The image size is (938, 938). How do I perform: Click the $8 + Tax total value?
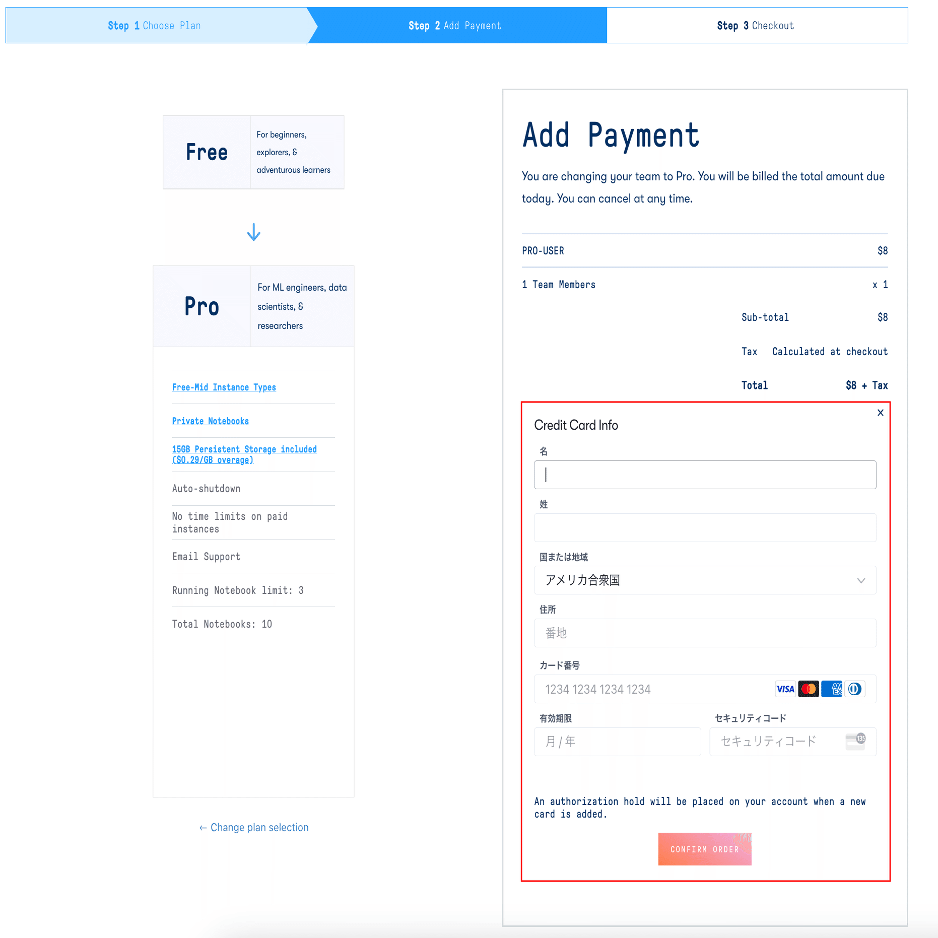point(866,385)
